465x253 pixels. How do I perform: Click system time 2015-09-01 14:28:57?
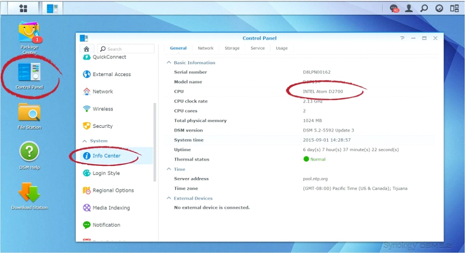pos(326,140)
